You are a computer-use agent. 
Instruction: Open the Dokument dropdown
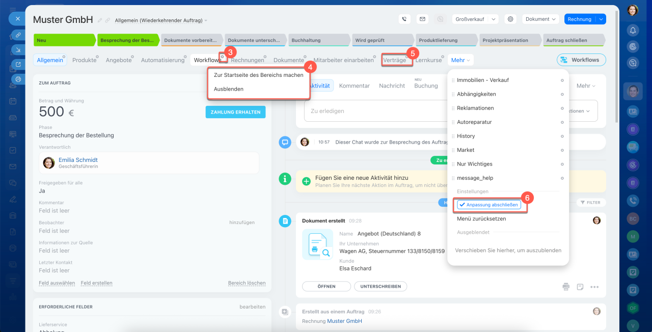[540, 19]
